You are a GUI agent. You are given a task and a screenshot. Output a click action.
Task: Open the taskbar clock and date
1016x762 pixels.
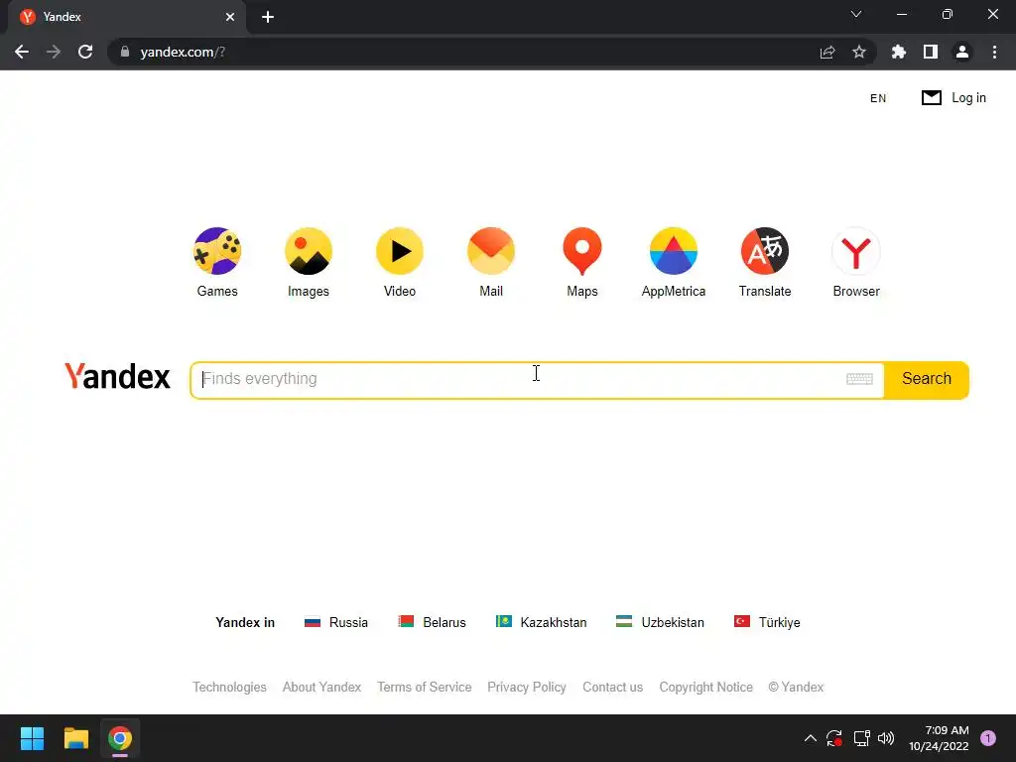(x=939, y=738)
